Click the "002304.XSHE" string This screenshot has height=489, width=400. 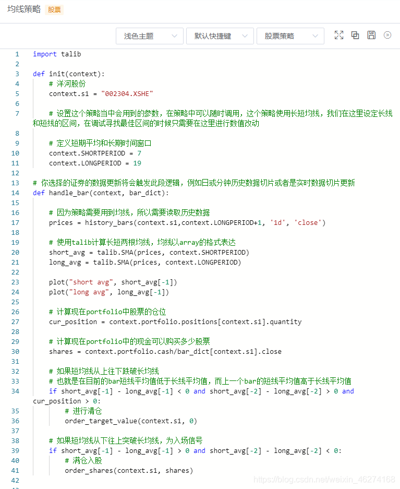click(x=127, y=94)
